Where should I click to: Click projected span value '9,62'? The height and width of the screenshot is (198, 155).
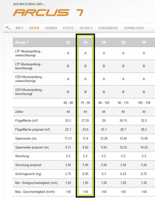pos(85,148)
